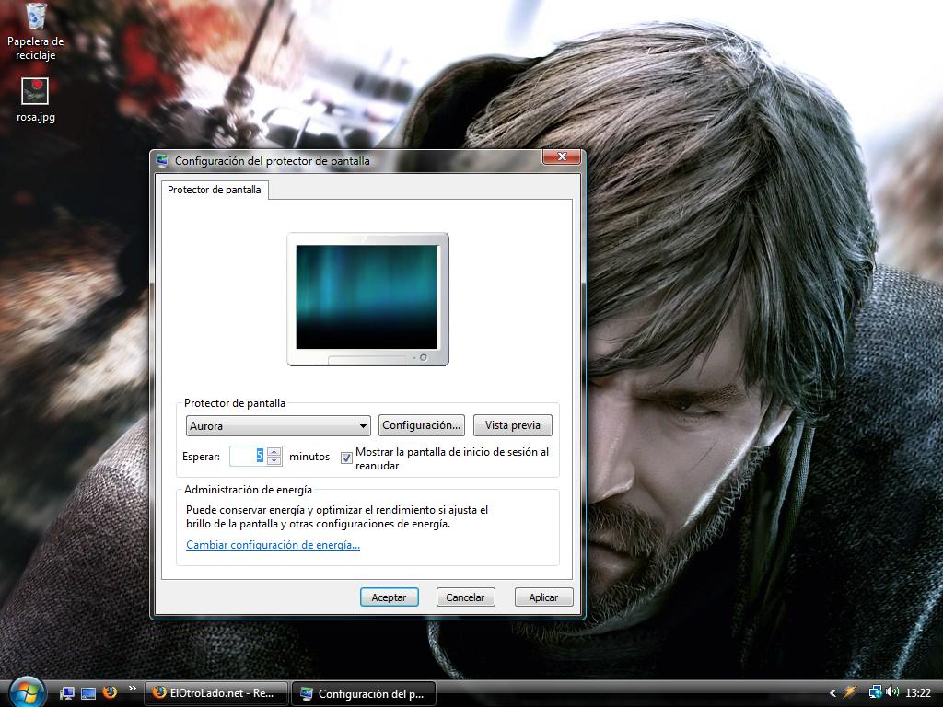Launch Firefox from the quick launch bar
Screen dimensions: 943x707
(x=110, y=692)
